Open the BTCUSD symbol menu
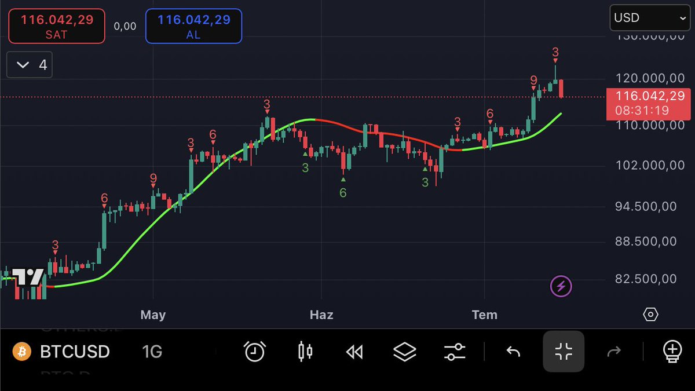This screenshot has width=695, height=391. point(74,351)
